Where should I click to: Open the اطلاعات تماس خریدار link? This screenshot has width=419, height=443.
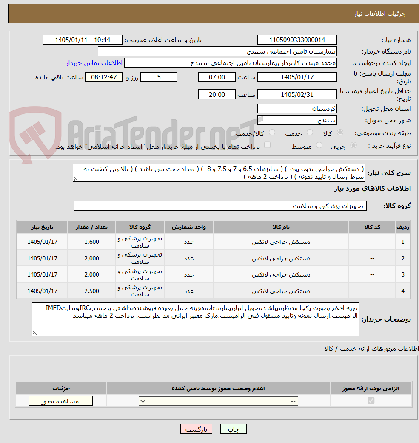(94, 63)
